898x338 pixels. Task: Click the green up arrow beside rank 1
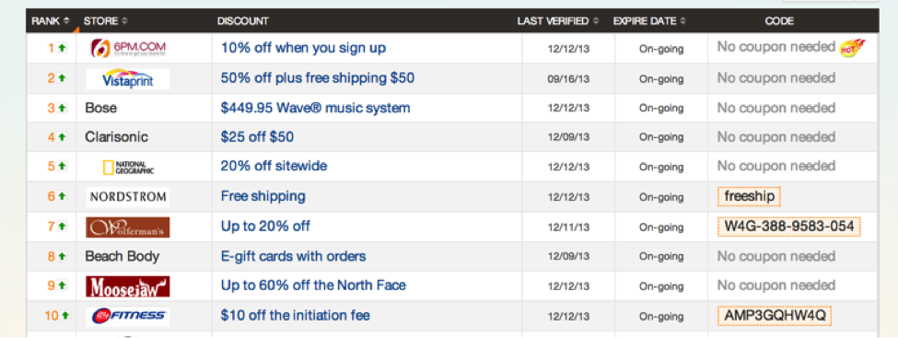pos(62,49)
